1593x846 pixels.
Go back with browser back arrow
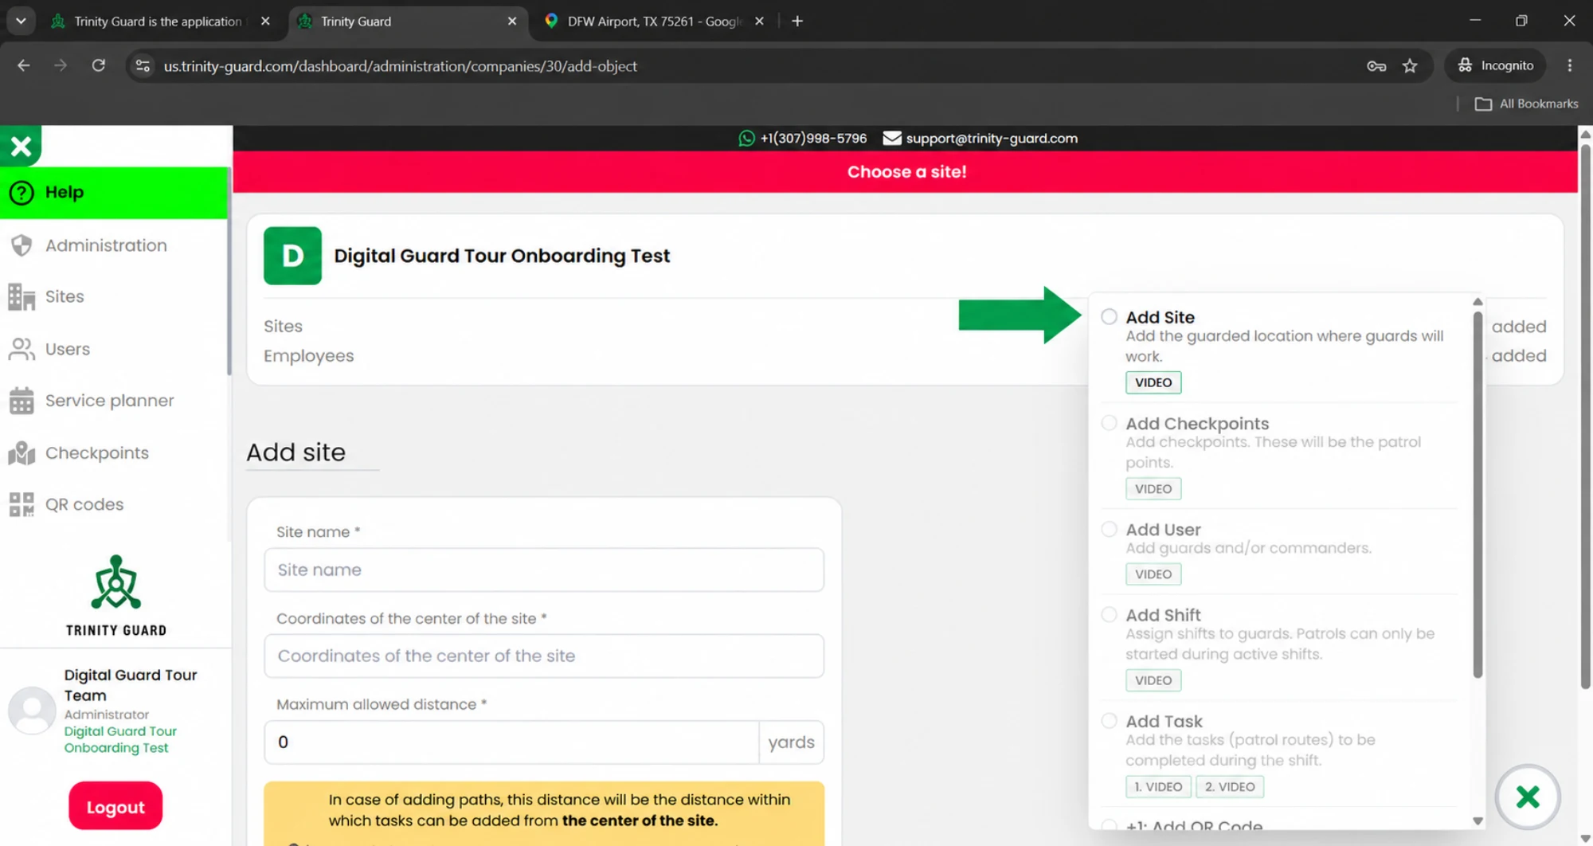(24, 65)
